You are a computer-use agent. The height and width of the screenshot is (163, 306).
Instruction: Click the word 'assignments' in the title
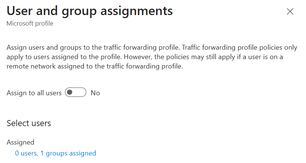tap(136, 11)
